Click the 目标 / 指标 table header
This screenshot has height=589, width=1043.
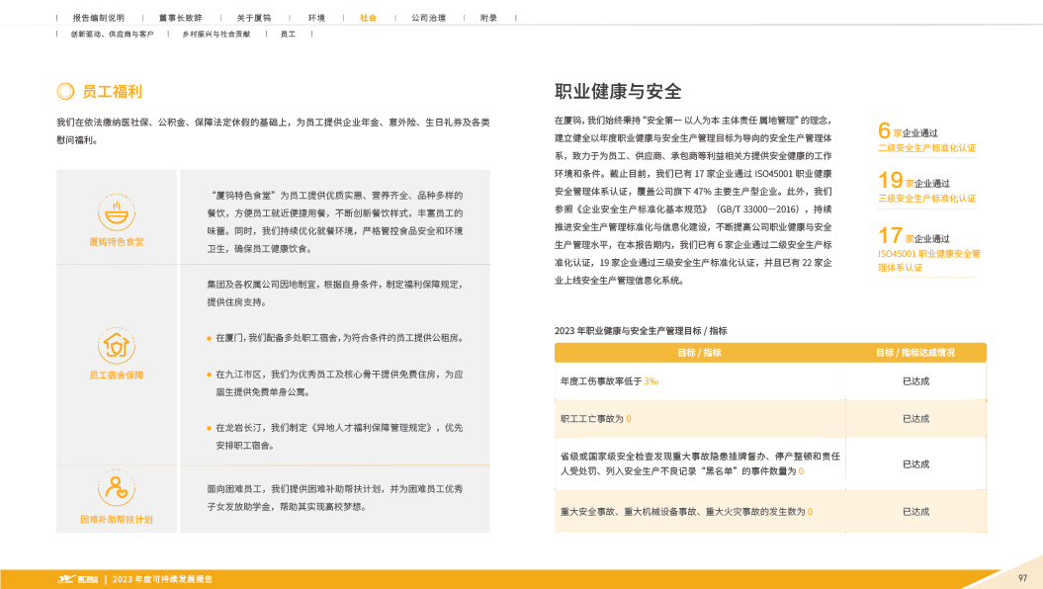(x=699, y=353)
